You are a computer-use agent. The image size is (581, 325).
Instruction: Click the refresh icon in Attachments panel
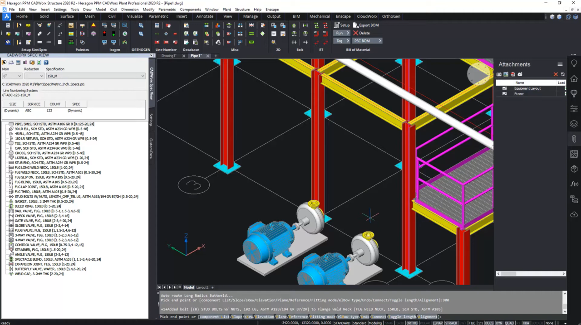pyautogui.click(x=563, y=74)
